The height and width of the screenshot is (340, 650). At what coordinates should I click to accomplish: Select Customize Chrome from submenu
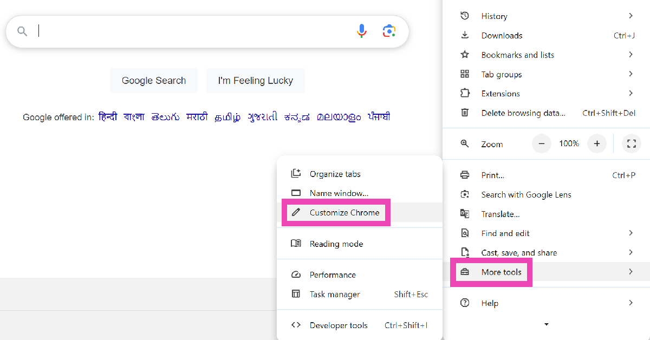344,213
